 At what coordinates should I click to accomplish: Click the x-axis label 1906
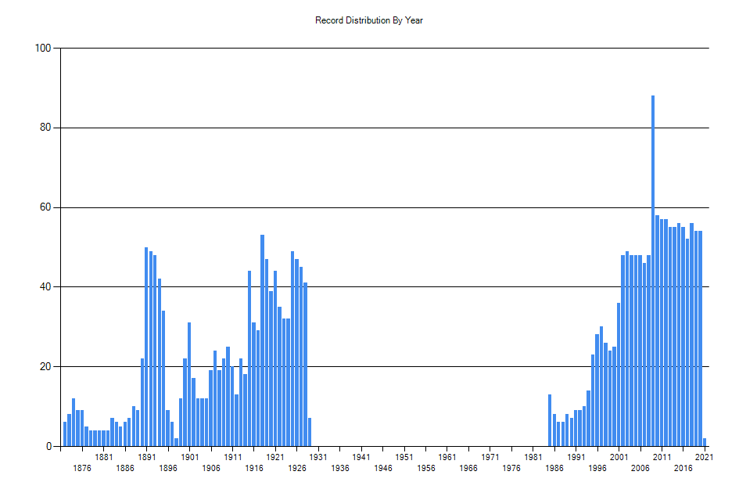point(211,468)
